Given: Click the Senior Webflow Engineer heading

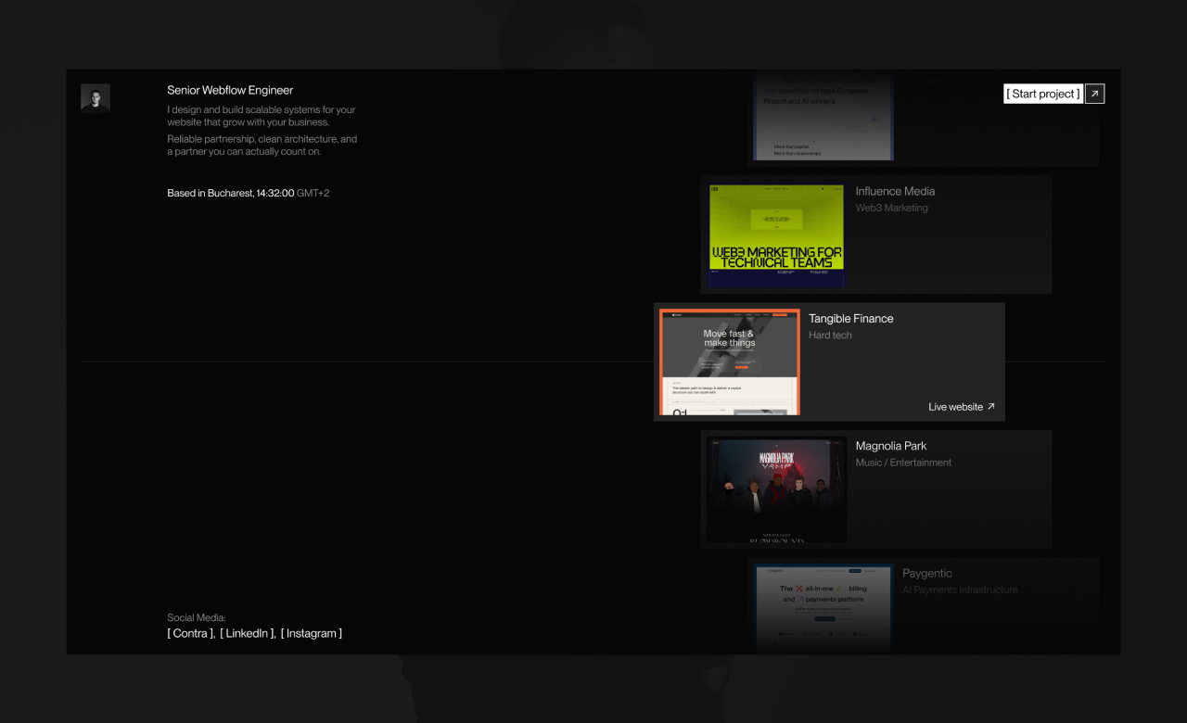Looking at the screenshot, I should (230, 90).
